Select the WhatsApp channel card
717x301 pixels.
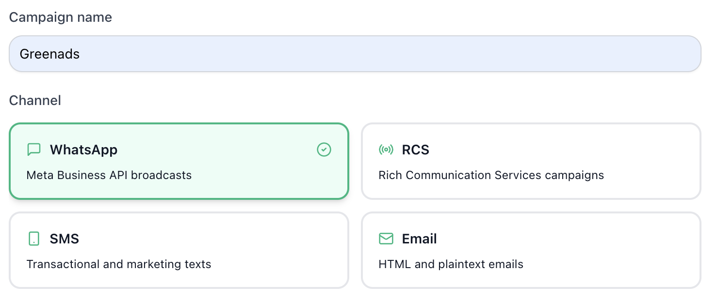179,162
